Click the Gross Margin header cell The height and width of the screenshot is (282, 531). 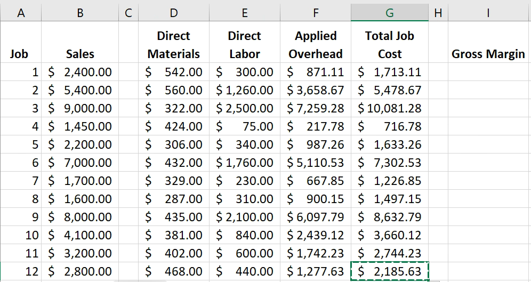point(489,42)
